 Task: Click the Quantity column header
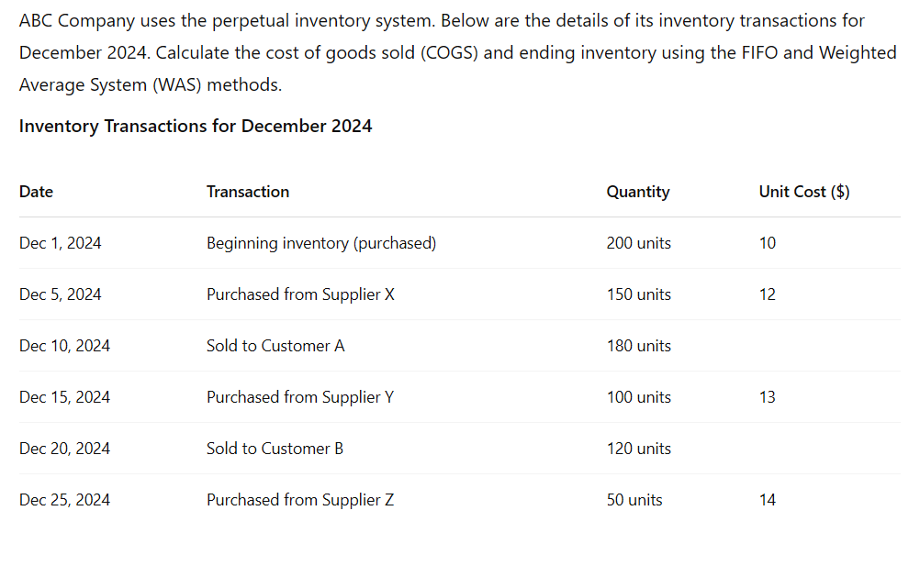(638, 192)
